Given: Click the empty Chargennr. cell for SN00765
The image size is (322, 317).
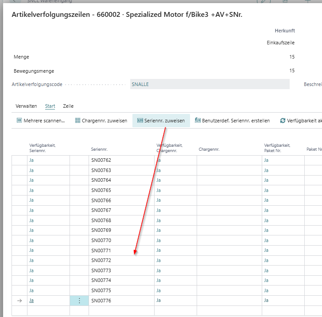Looking at the screenshot, I should [x=229, y=190].
